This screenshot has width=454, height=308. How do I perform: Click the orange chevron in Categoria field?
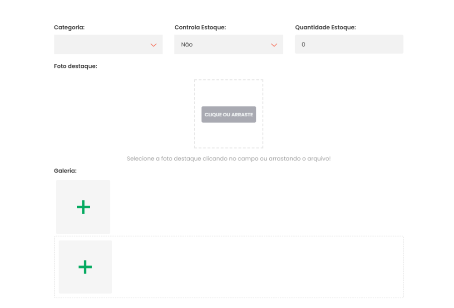pos(153,45)
